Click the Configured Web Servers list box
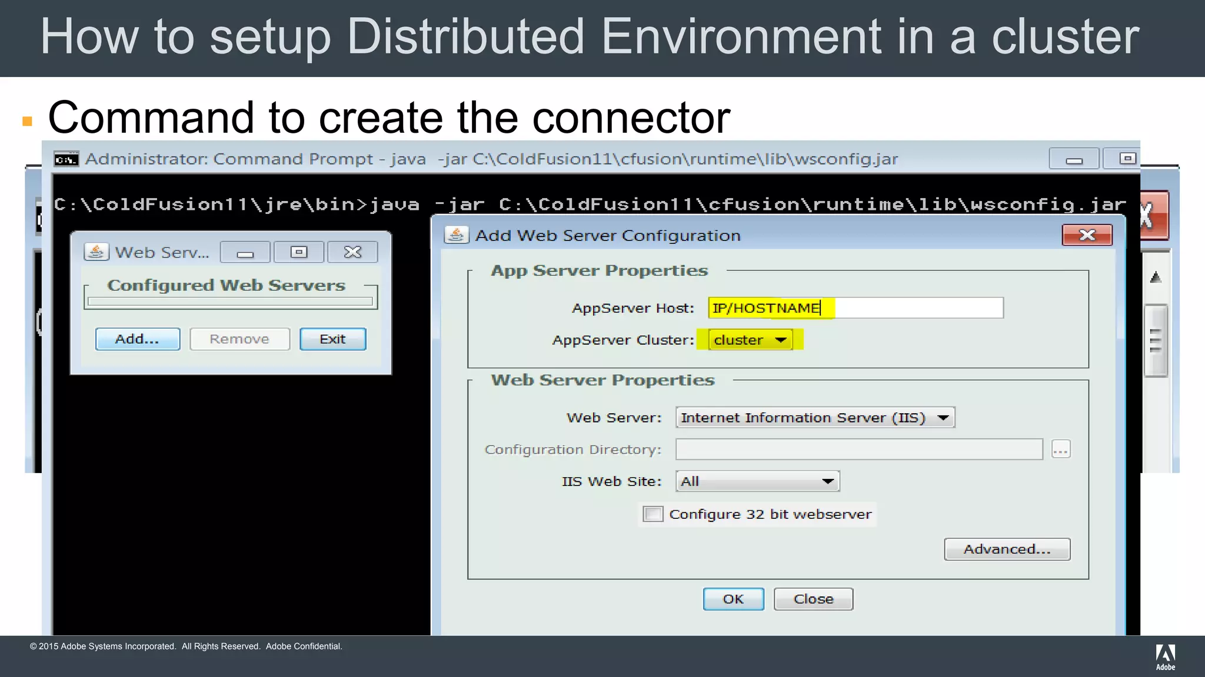 [x=231, y=301]
